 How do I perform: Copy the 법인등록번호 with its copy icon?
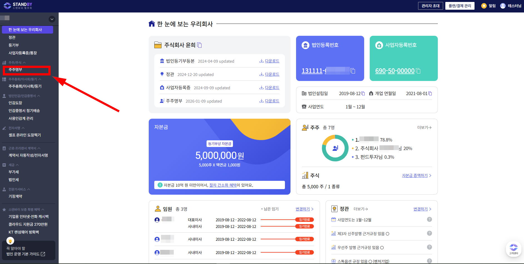click(x=353, y=71)
